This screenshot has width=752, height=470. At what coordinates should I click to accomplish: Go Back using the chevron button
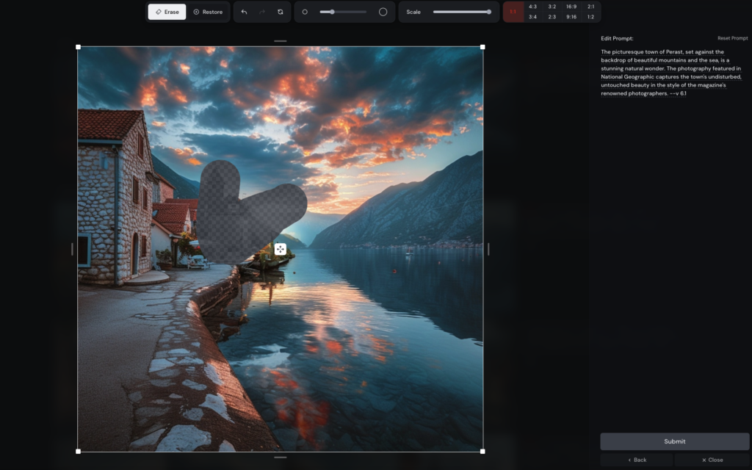(637, 460)
